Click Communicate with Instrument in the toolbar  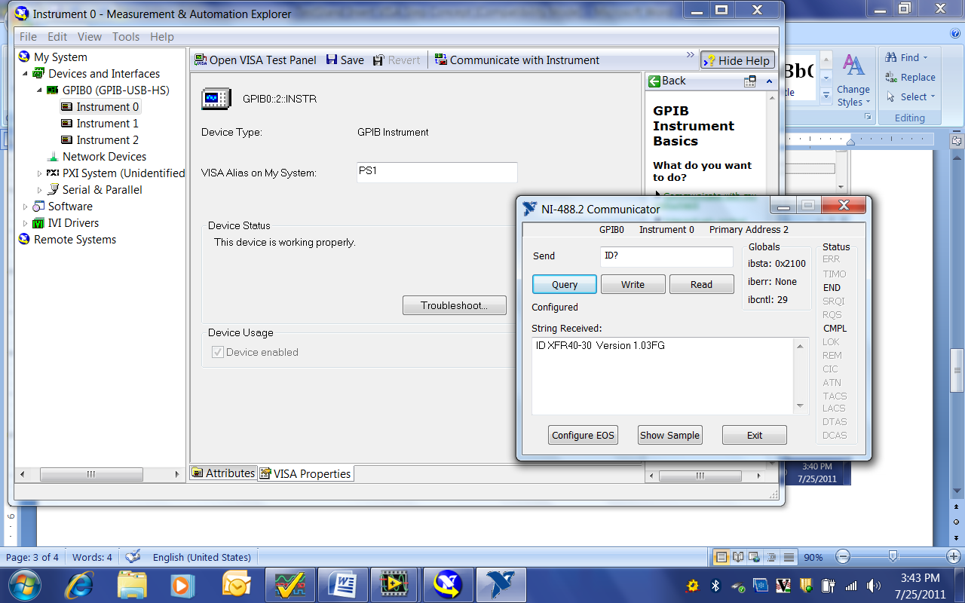point(516,60)
